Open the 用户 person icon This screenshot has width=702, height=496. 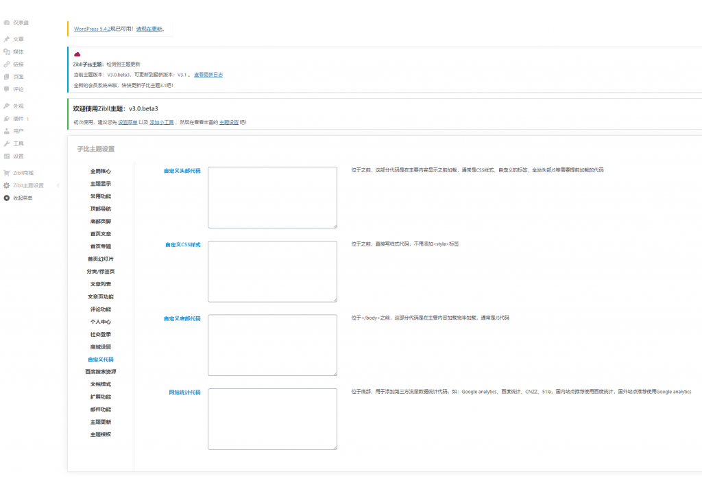click(7, 131)
